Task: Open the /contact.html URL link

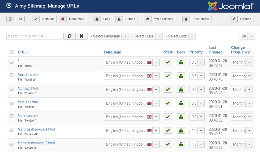Action: tap(28, 88)
